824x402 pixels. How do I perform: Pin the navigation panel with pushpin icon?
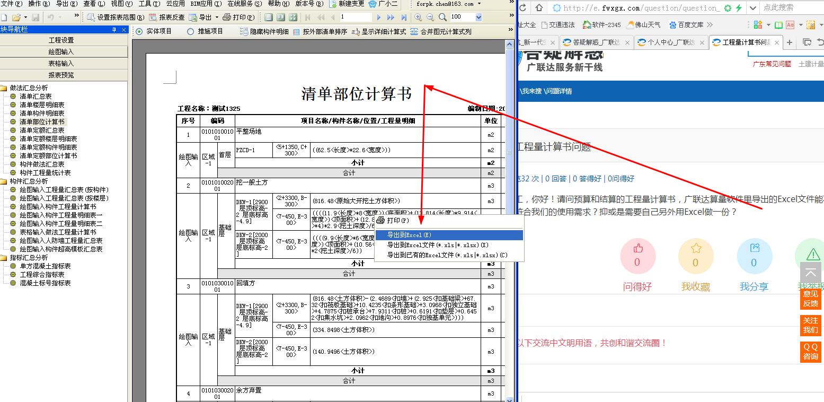pos(114,30)
